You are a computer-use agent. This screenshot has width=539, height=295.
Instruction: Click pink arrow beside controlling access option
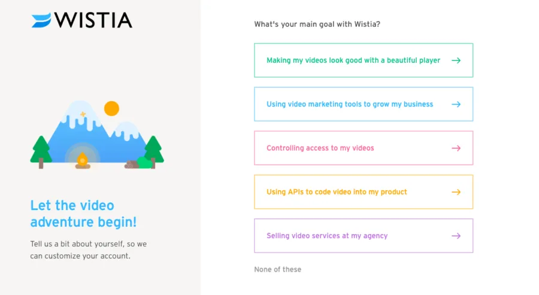pos(456,148)
